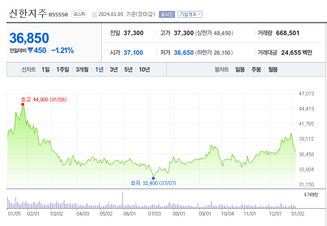Click the 신한지주 stock title
This screenshot has height=226, width=327.
(28, 13)
